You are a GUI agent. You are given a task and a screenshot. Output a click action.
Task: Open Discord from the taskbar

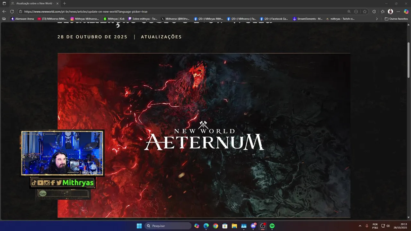[253, 226]
